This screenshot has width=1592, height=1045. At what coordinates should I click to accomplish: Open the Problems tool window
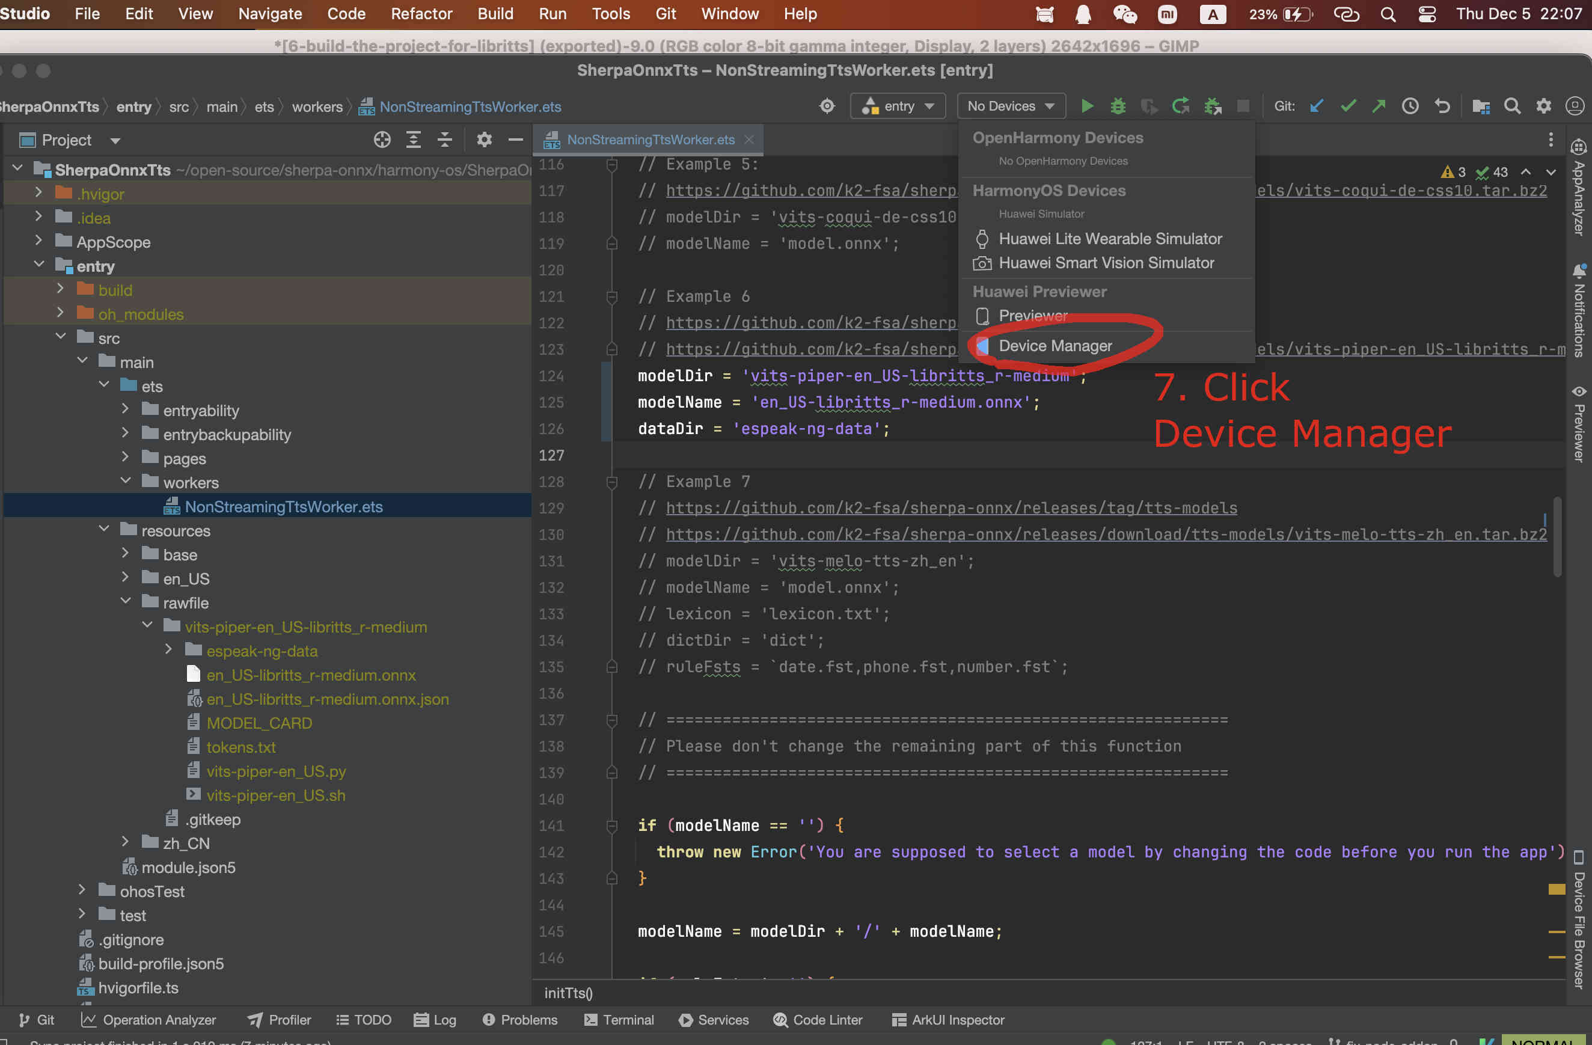coord(519,1019)
